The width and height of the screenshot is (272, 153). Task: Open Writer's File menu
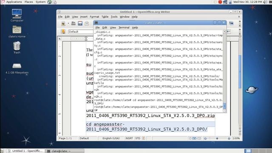pos(60,17)
